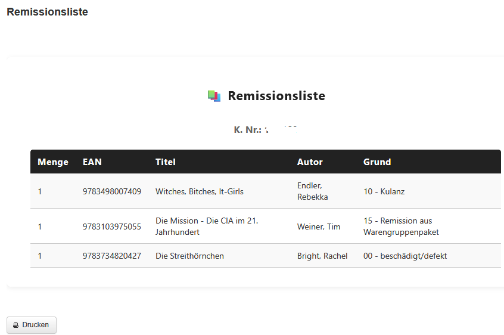This screenshot has height=335, width=504.
Task: Click the printer icon on Drucken button
Action: click(16, 325)
